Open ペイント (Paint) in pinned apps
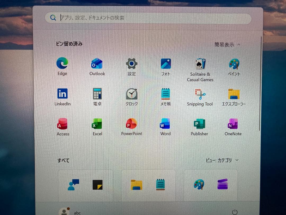286x215 pixels. [x=234, y=67]
